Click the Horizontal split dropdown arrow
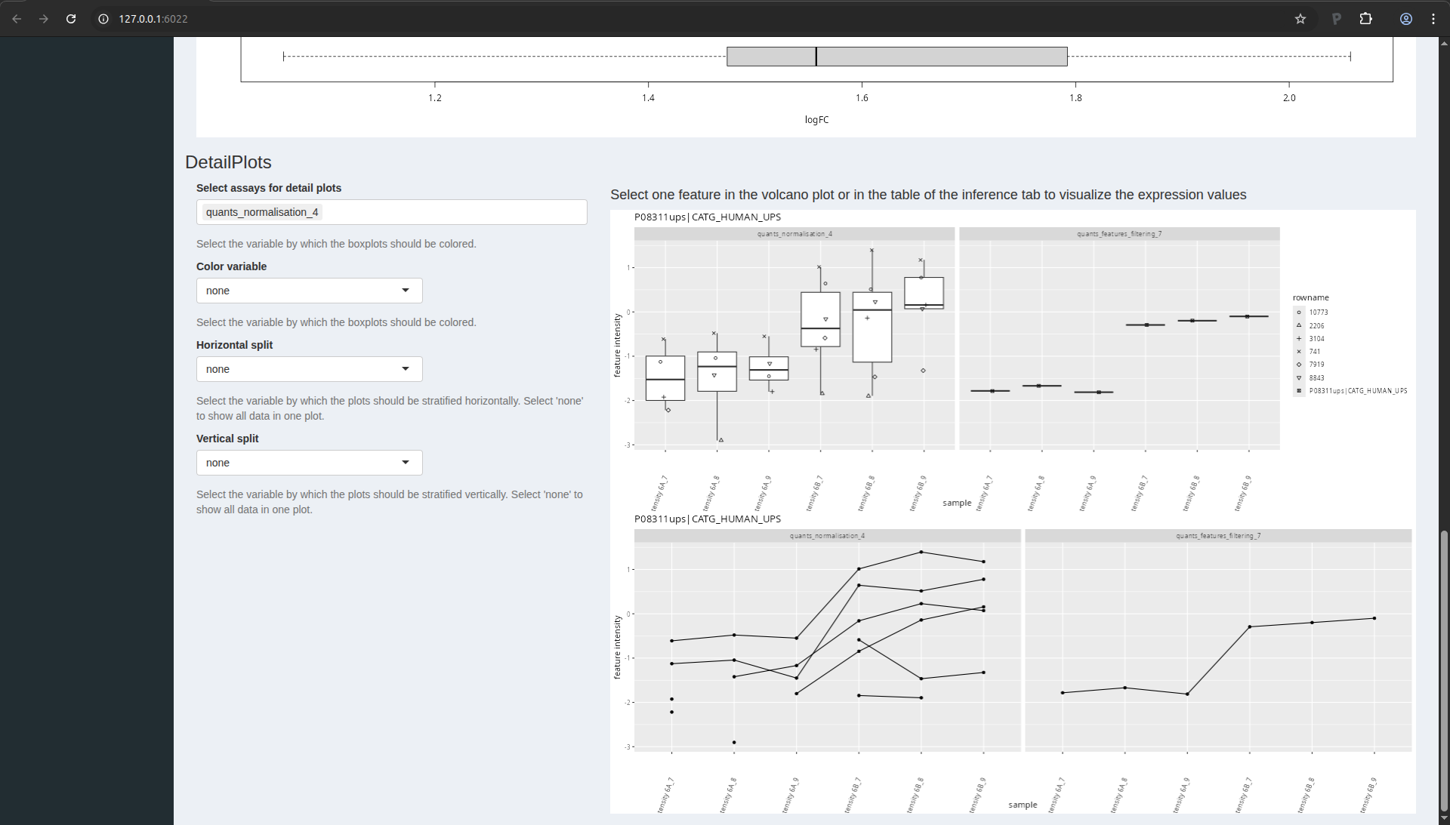The height and width of the screenshot is (825, 1450). (406, 369)
